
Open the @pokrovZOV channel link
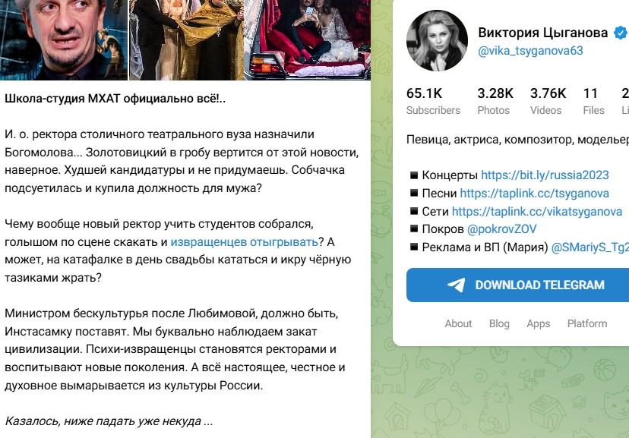tap(502, 229)
